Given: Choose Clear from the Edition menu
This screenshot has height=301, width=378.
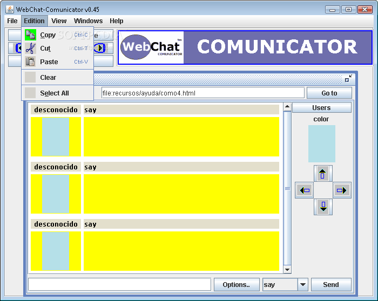Looking at the screenshot, I should point(57,78).
